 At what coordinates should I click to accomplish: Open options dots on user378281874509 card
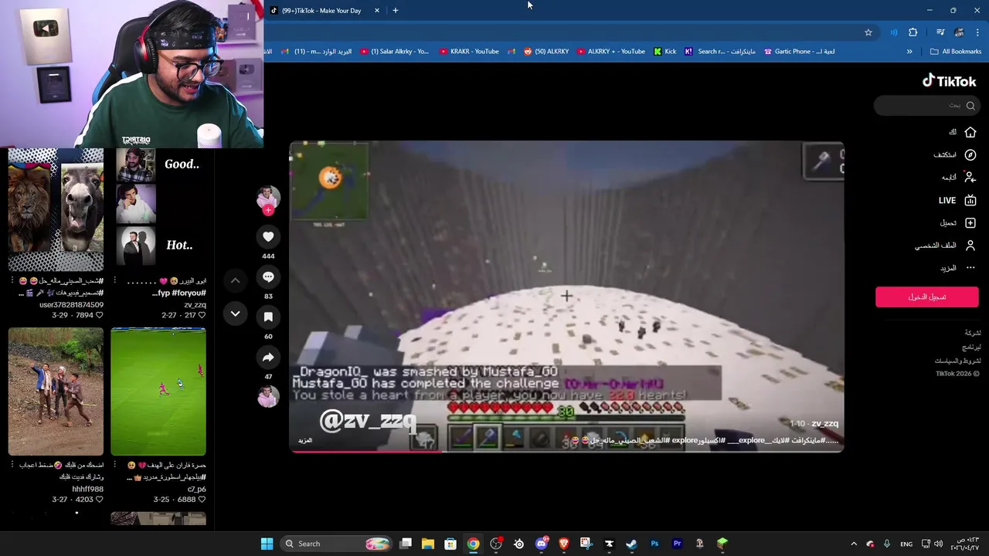click(12, 281)
